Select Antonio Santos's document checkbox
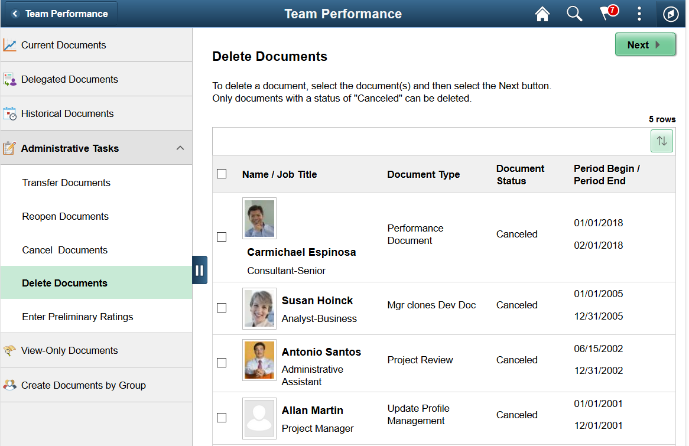 [222, 363]
